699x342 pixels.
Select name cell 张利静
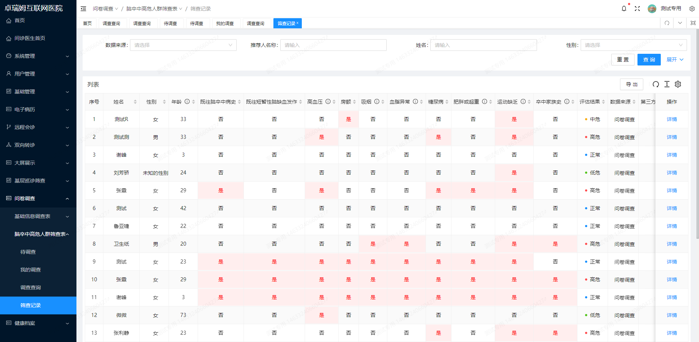click(121, 333)
